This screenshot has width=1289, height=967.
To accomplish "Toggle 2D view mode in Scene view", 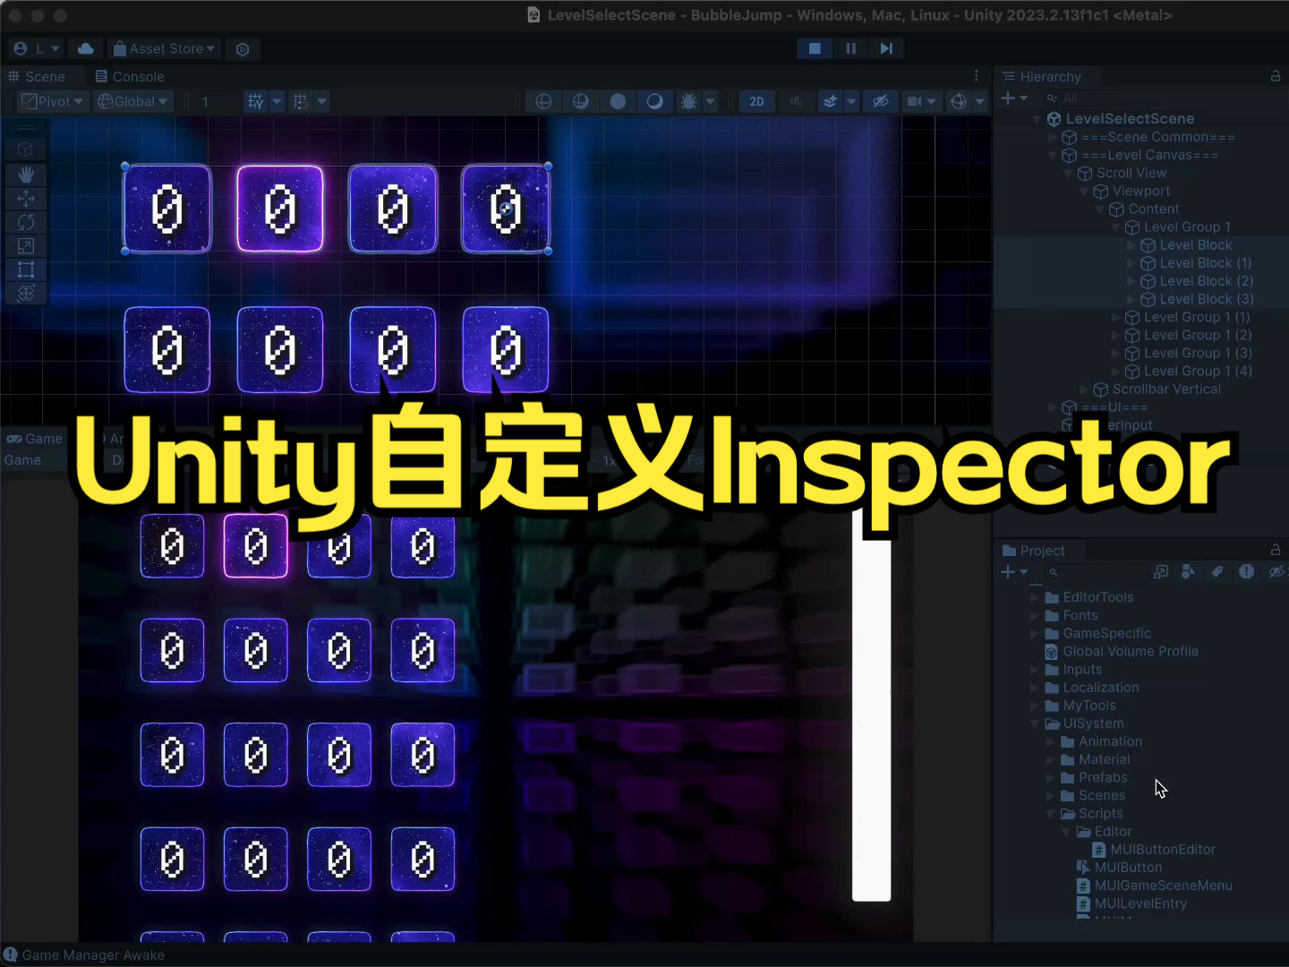I will coord(756,101).
